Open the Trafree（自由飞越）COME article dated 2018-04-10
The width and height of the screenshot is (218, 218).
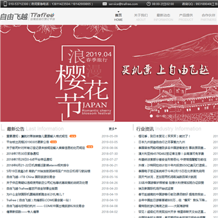coord(39,200)
